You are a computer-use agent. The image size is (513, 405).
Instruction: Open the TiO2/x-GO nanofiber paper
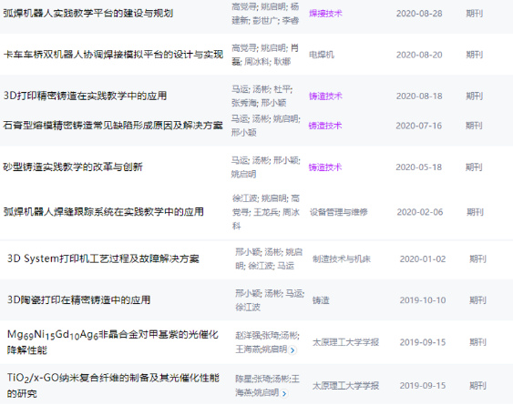113,385
